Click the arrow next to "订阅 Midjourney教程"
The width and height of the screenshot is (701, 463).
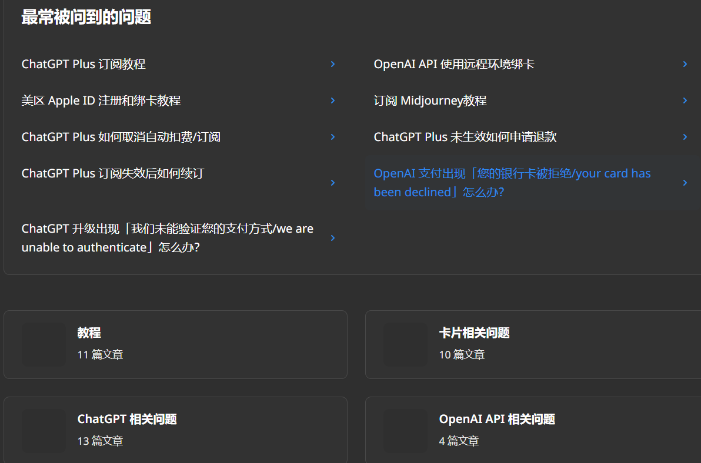tap(685, 101)
